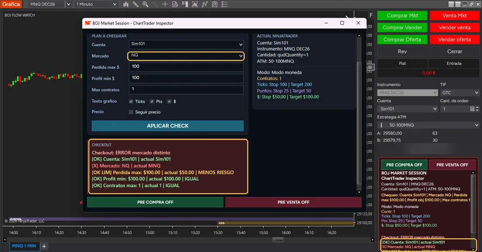The image size is (482, 252).
Task: Click the Perdida max $ input field
Action: point(186,67)
